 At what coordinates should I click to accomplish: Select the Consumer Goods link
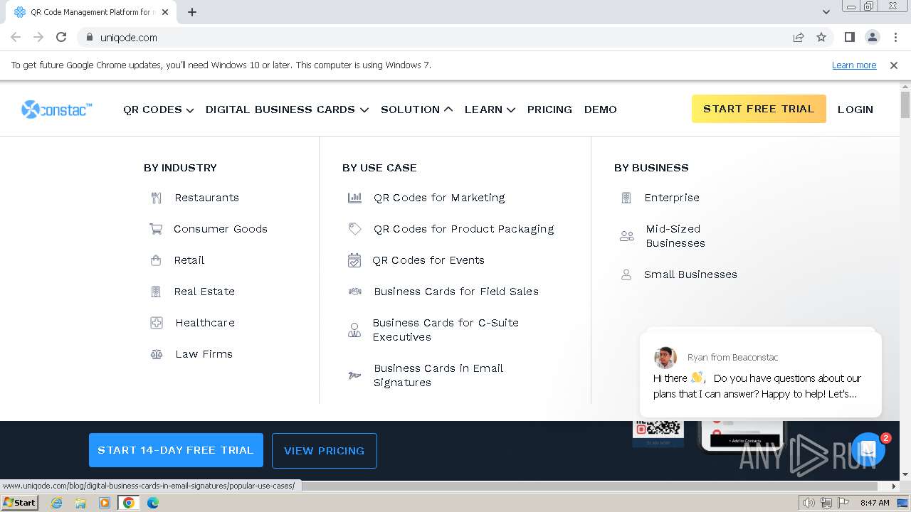click(x=221, y=229)
